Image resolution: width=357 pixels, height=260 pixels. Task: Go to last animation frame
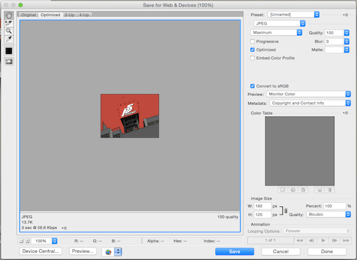coord(346,241)
